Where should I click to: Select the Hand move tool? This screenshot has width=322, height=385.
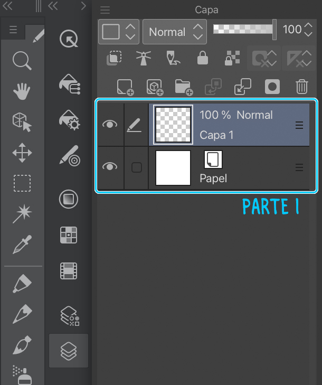point(22,91)
